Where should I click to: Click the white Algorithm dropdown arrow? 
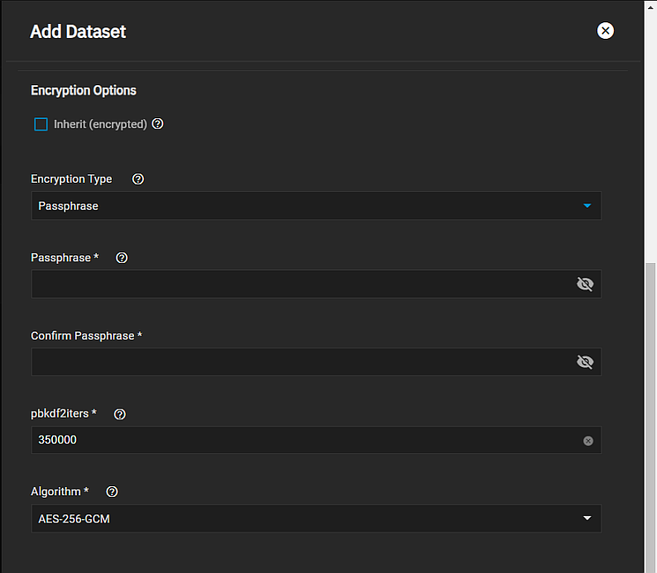(587, 518)
